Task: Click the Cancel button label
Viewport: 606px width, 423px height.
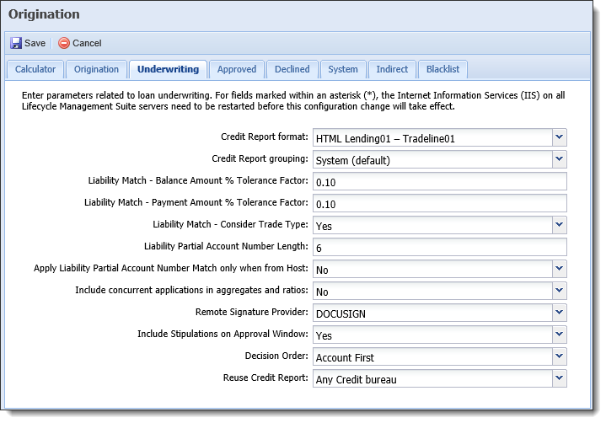Action: (87, 43)
